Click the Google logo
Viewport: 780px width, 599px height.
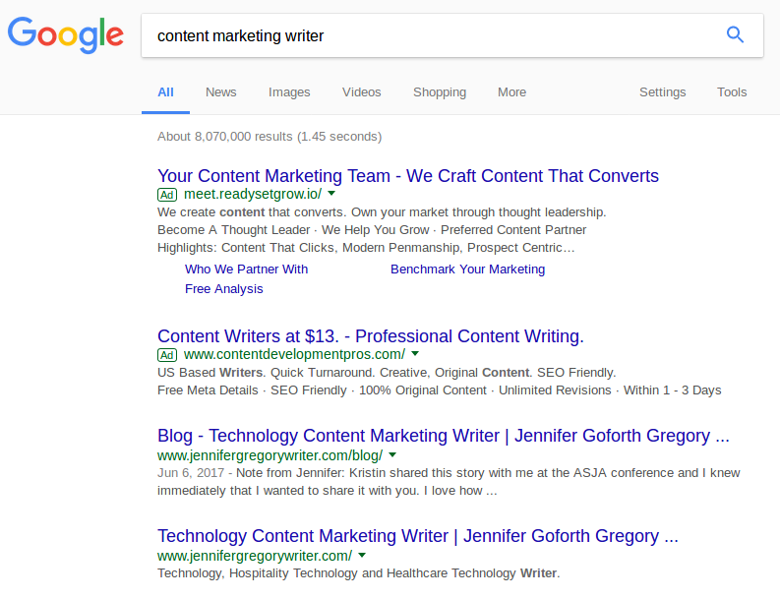pos(66,34)
